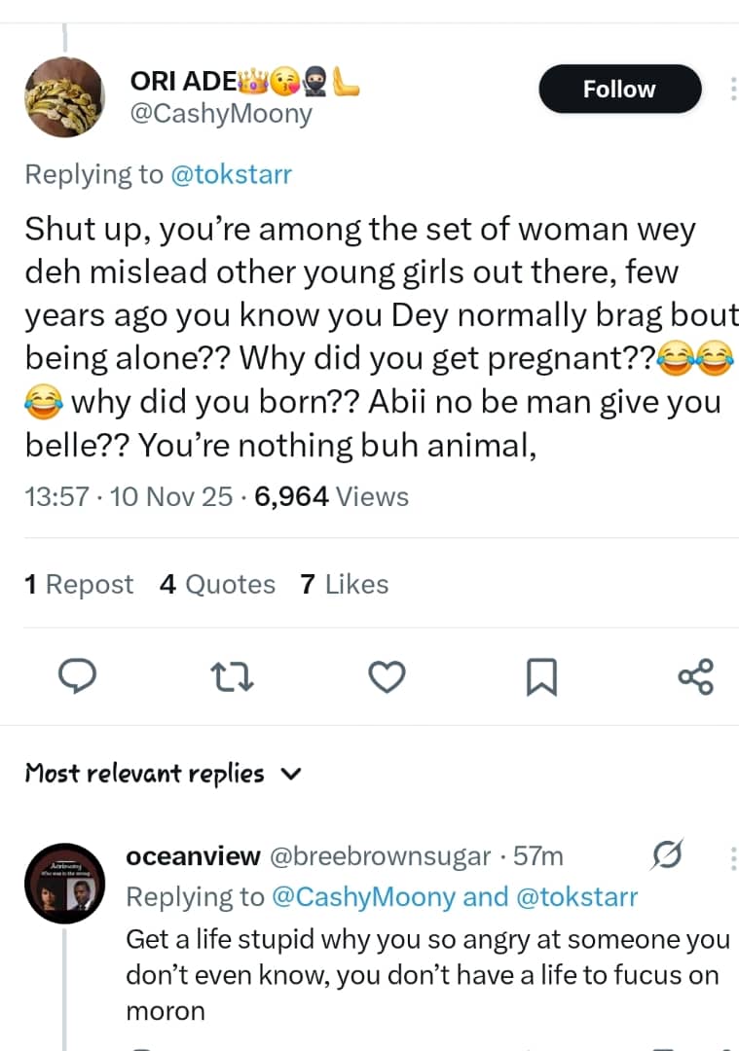Toggle like on CashyMoony's tweet
The height and width of the screenshot is (1051, 739).
pos(387,676)
